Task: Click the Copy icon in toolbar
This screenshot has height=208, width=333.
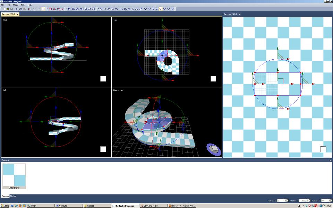Action: pos(20,9)
